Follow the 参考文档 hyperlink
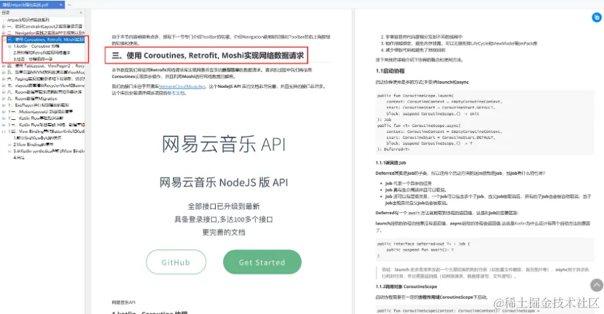Image resolution: width=604 pixels, height=314 pixels. click(x=176, y=93)
